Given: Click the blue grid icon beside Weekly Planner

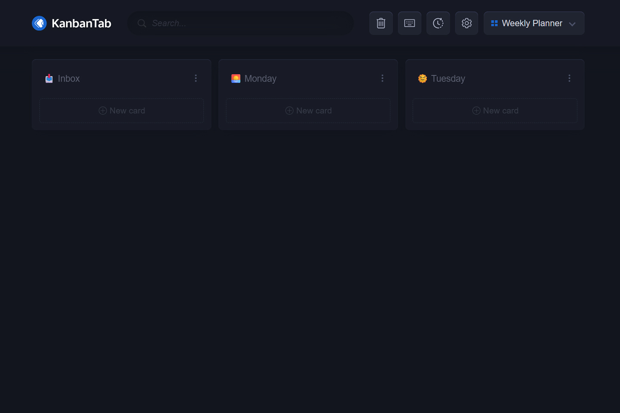Looking at the screenshot, I should pyautogui.click(x=494, y=23).
